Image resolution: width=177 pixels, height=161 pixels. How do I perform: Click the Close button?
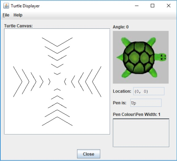(88, 154)
